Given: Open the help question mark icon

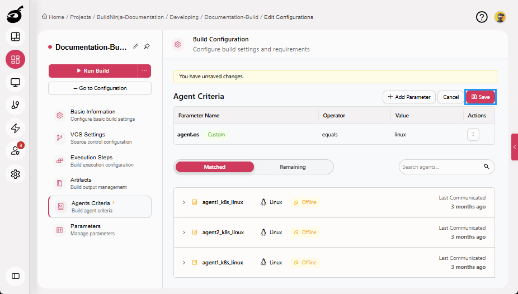Looking at the screenshot, I should pos(482,17).
